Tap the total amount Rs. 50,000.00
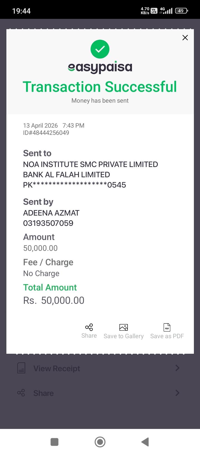The width and height of the screenshot is (200, 455). tap(54, 300)
